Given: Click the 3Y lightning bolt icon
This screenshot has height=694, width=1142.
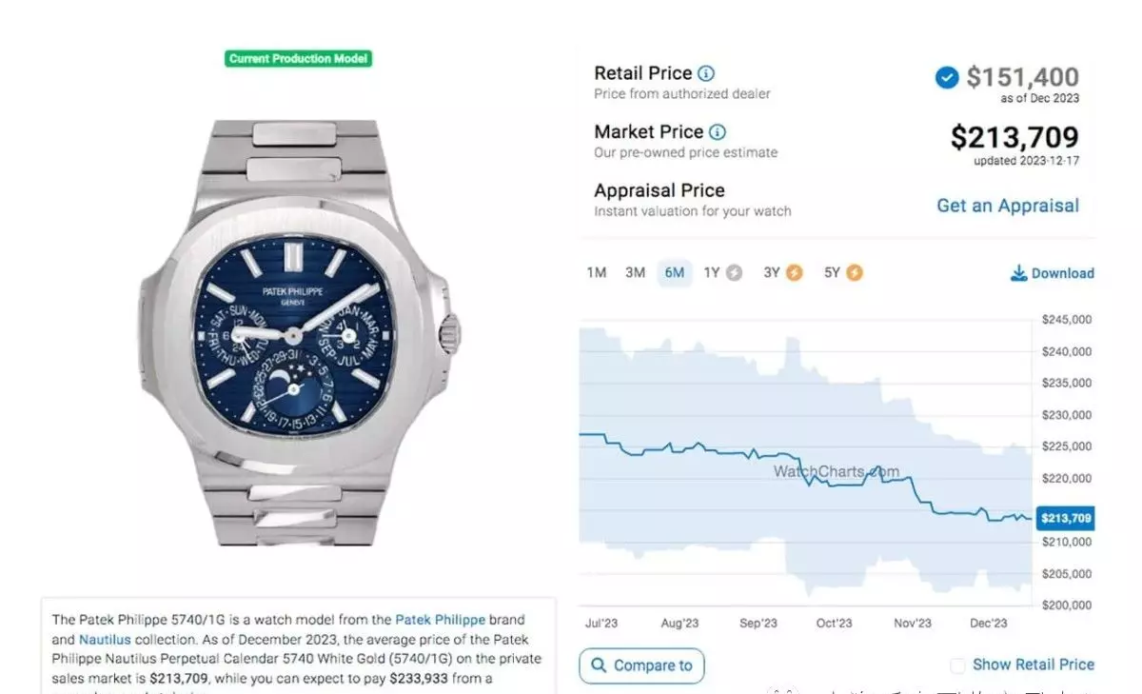Looking at the screenshot, I should tap(794, 273).
